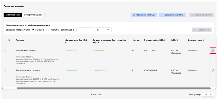Image resolution: width=218 pixels, height=100 pixels.
Task: Focus the price step input field
Action: pos(85,30)
